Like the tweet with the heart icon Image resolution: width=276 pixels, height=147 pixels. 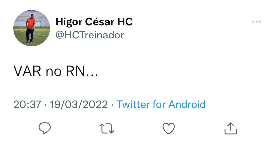[169, 128]
